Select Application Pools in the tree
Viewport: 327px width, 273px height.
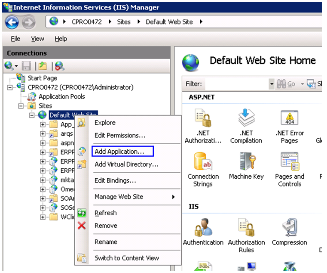(62, 96)
